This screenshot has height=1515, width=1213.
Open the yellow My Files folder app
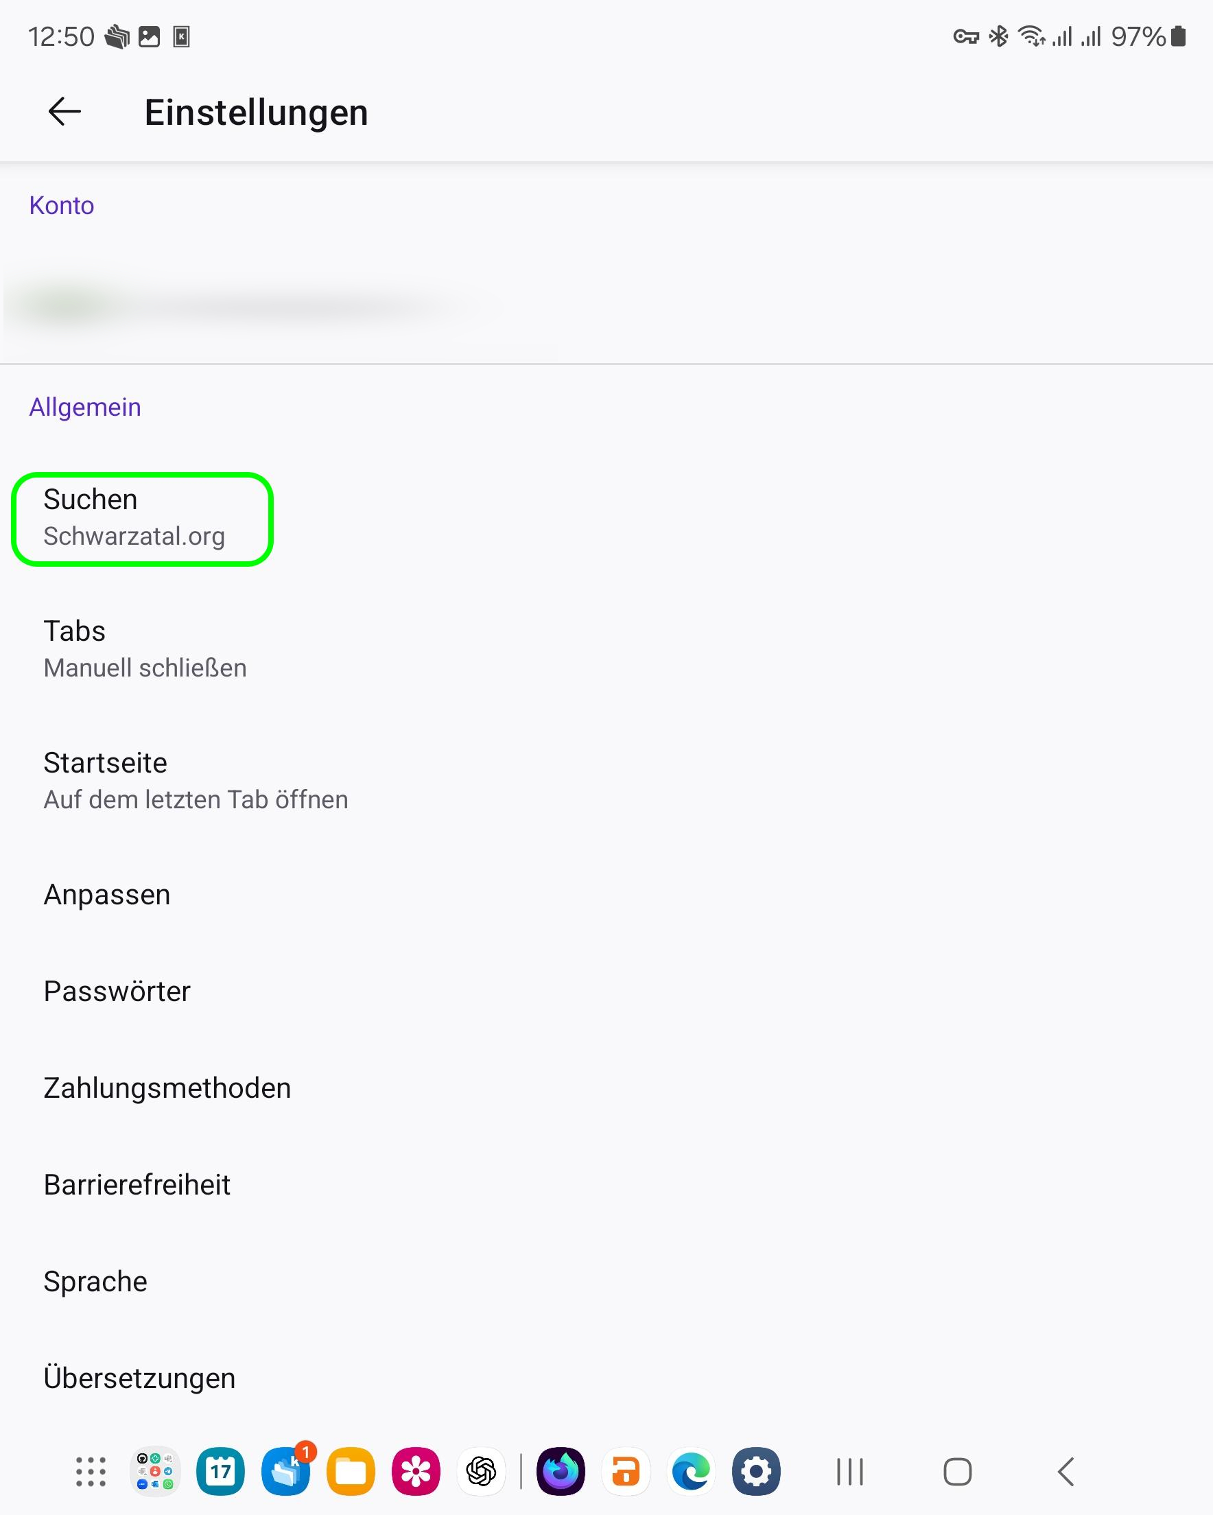pyautogui.click(x=351, y=1472)
